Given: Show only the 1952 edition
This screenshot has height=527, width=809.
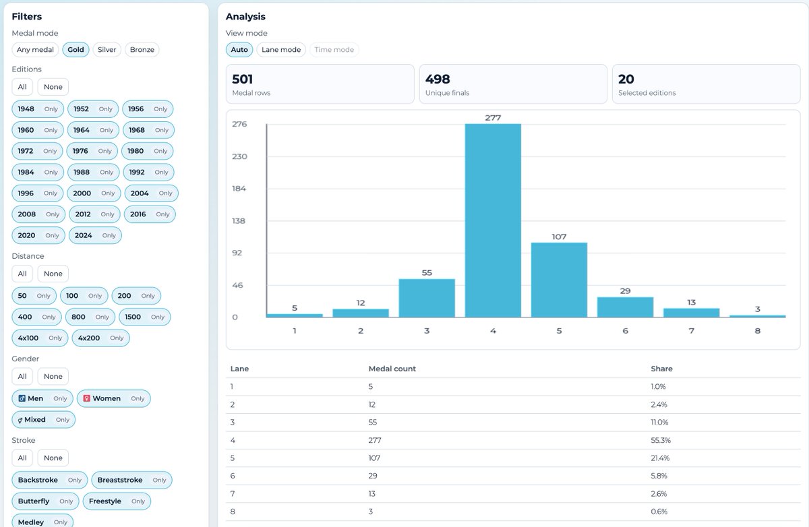Looking at the screenshot, I should [106, 109].
